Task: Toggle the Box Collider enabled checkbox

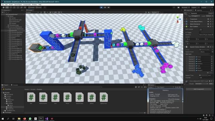Action: 188,27
